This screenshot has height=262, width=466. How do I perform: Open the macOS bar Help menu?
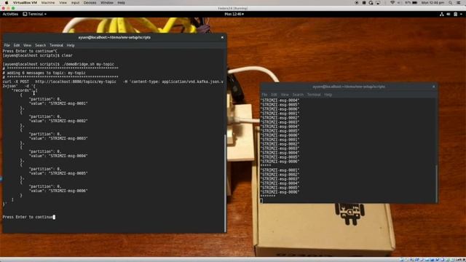click(122, 3)
